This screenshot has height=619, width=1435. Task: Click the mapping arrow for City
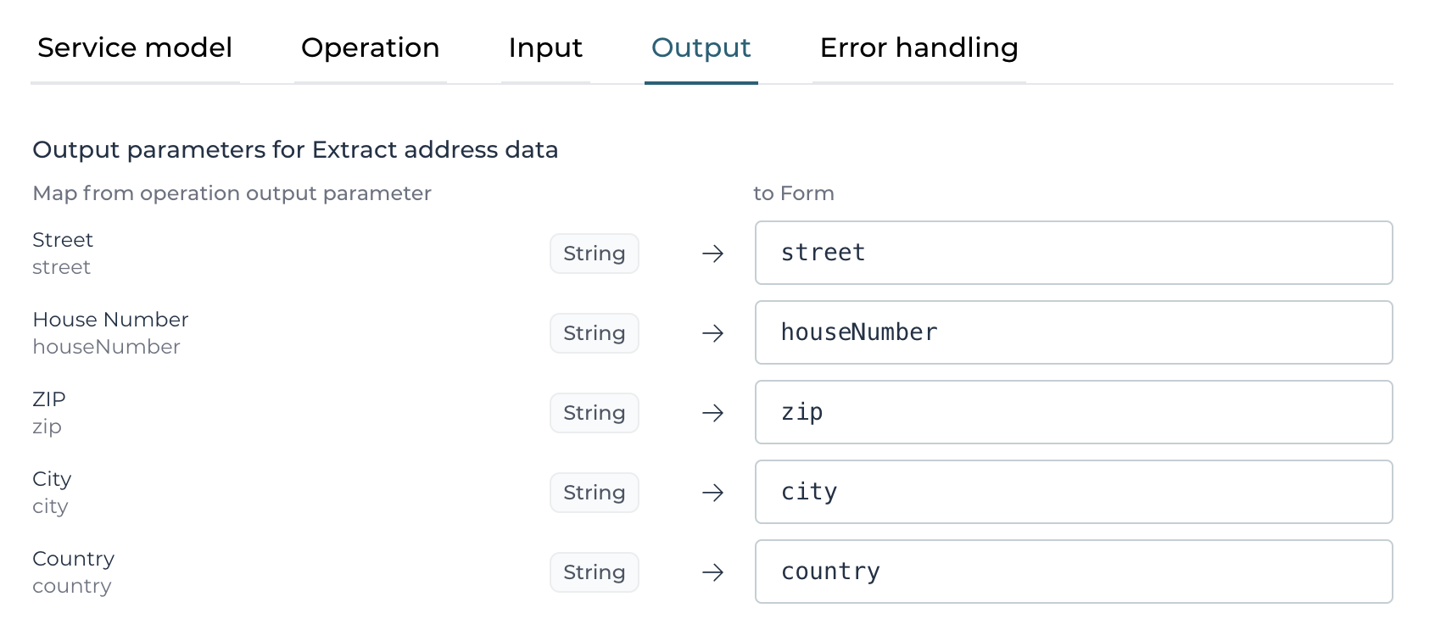coord(713,493)
